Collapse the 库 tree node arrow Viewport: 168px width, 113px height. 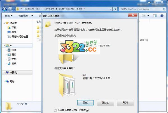coord(4,46)
